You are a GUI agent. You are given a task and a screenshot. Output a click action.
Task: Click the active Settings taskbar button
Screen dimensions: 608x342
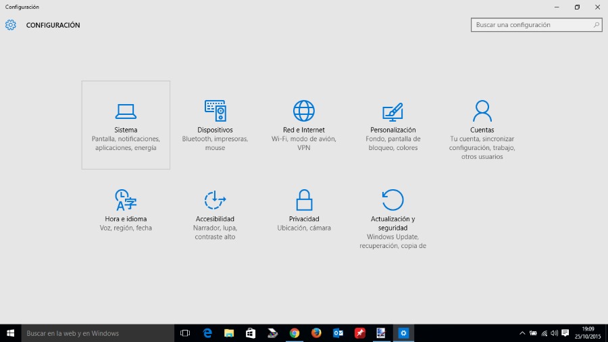point(404,333)
